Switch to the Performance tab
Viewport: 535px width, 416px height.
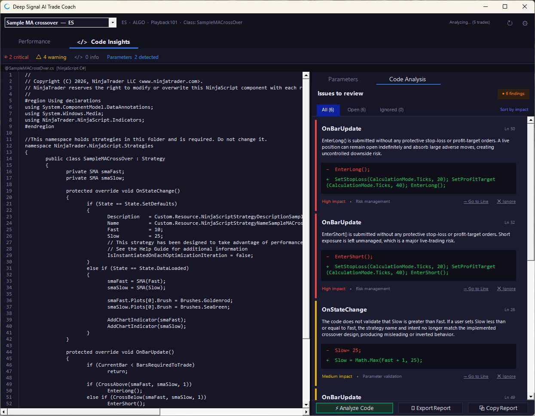pos(34,42)
